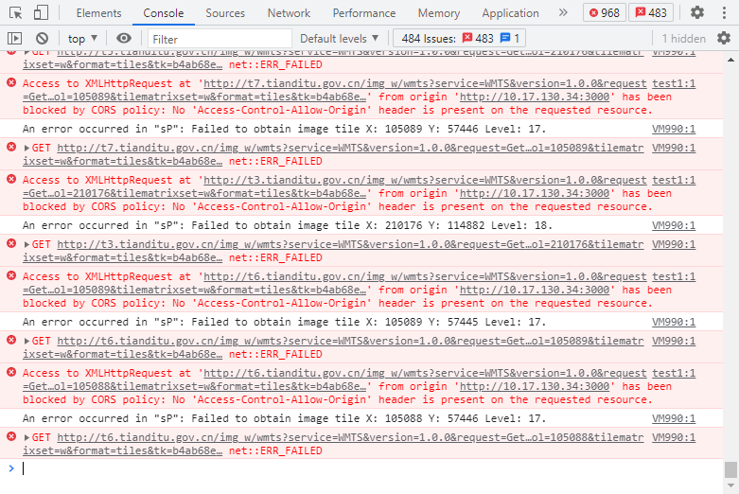Open VM990:1 link for tile X: 105088 message
Viewport: 739px width, 494px height.
point(674,419)
